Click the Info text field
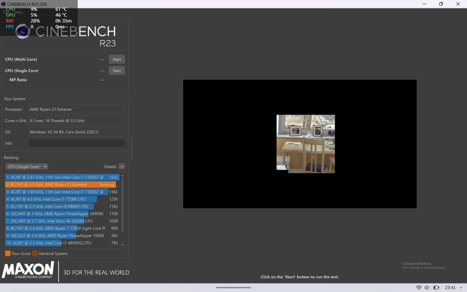The height and width of the screenshot is (292, 467). pos(77,143)
